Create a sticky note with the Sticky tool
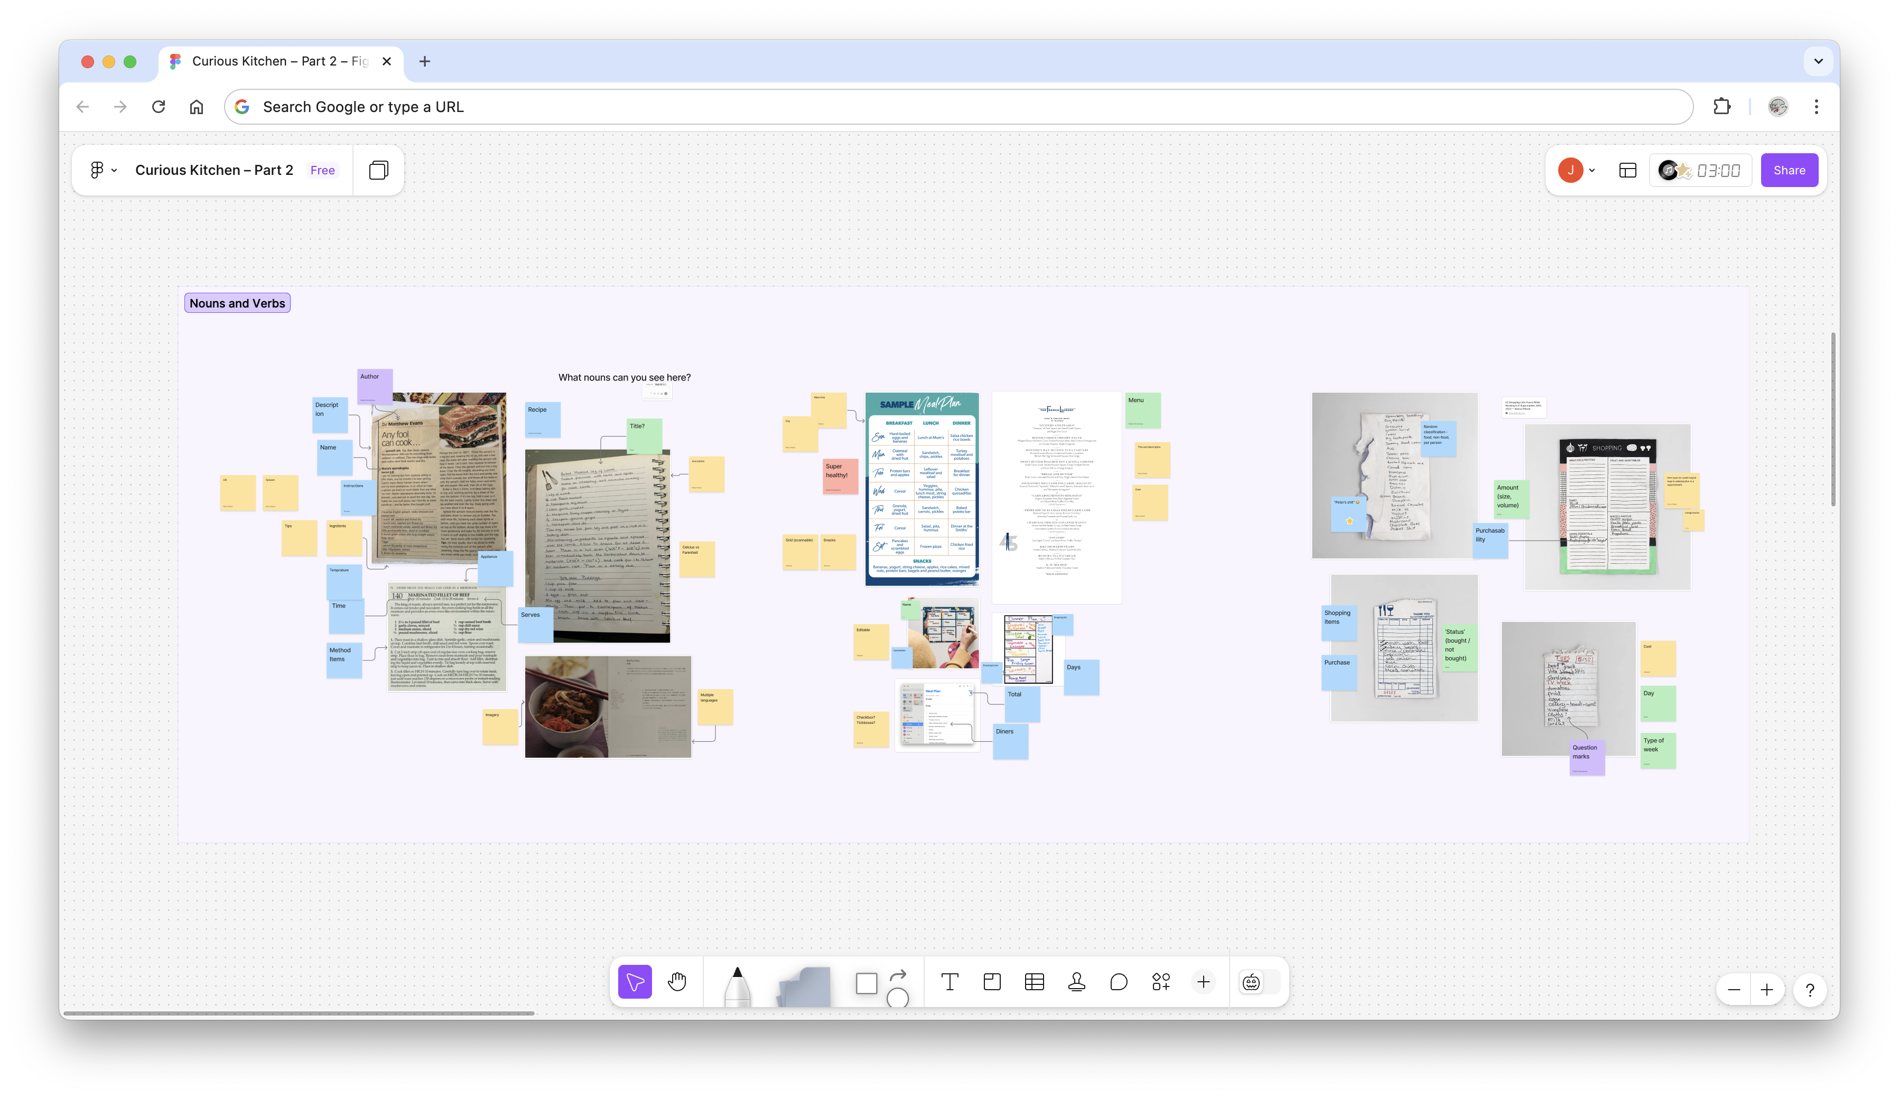 (x=991, y=982)
